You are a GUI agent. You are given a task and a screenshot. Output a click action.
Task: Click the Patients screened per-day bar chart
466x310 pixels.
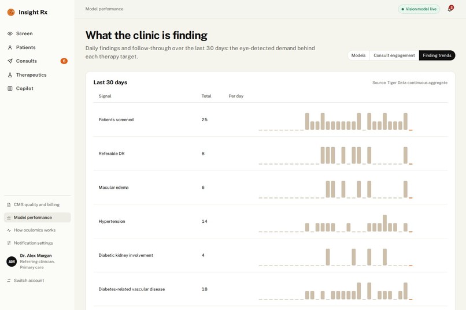pyautogui.click(x=335, y=121)
